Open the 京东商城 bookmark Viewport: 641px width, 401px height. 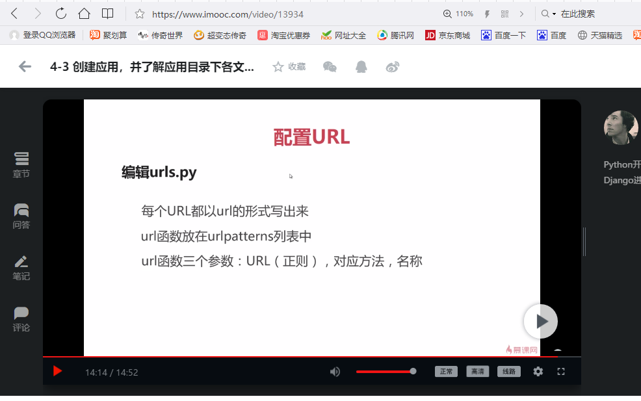pos(448,35)
